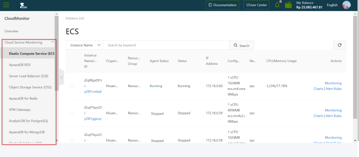
Task: Open the User Center
Action: point(256,5)
